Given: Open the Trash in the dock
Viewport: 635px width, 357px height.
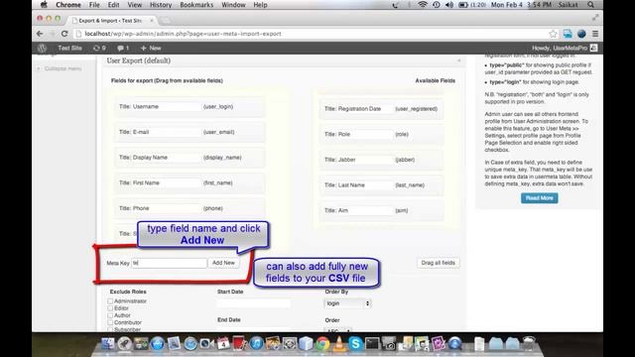Looking at the screenshot, I should 528,344.
